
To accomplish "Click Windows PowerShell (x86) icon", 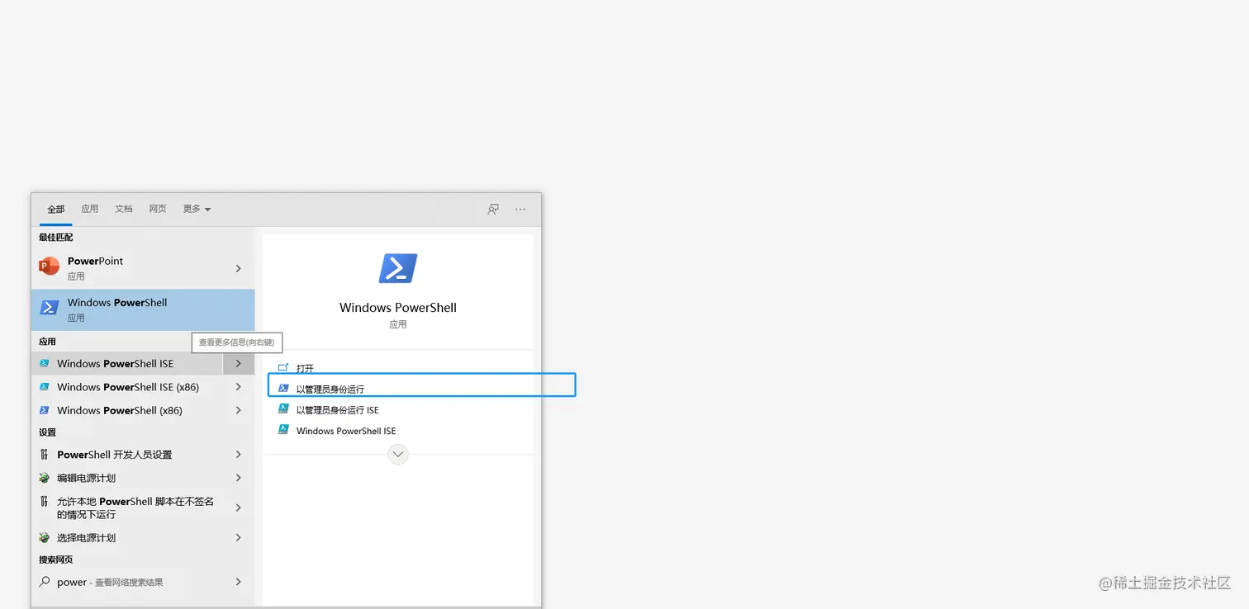I will click(45, 410).
